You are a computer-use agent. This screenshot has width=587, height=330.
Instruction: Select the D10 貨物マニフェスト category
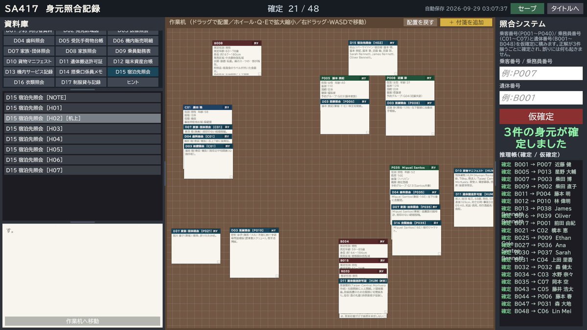[29, 62]
